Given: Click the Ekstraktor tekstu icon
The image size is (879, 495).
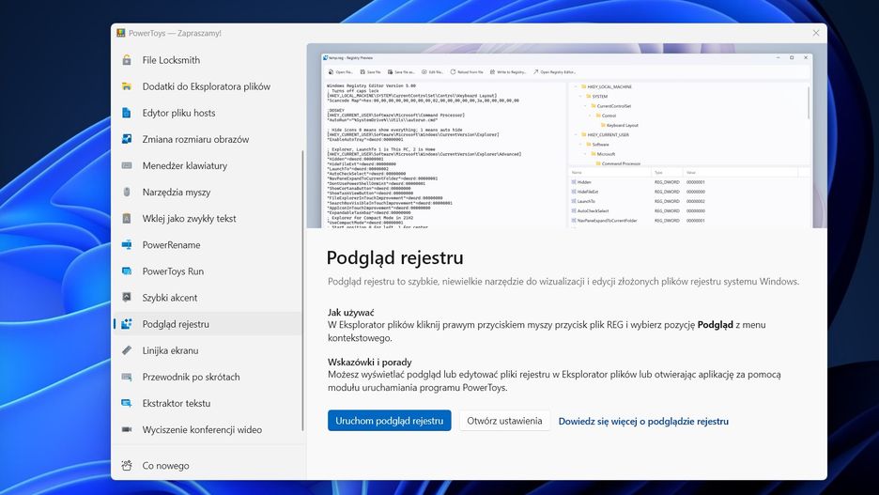Looking at the screenshot, I should [x=127, y=403].
